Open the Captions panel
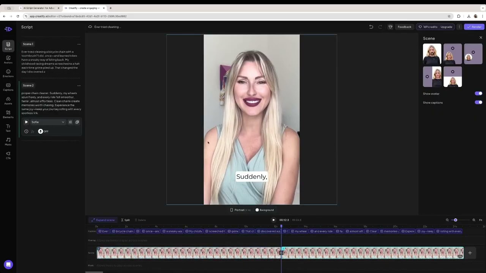Screen dimensions: 486x273 tap(8, 87)
